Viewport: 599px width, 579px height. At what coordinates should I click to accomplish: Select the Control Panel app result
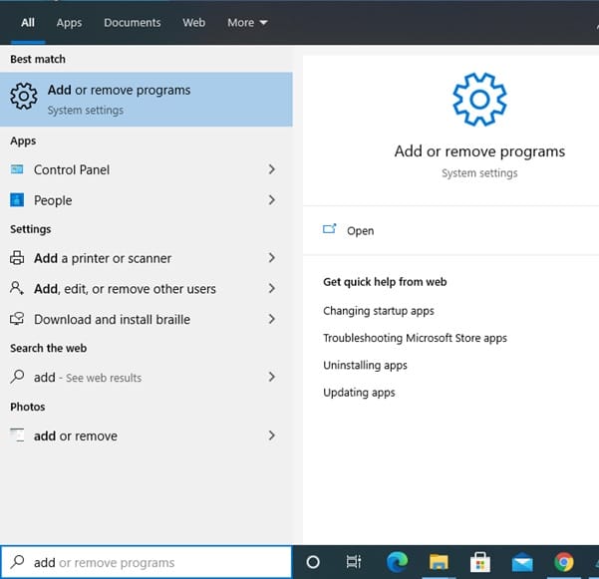pyautogui.click(x=146, y=169)
